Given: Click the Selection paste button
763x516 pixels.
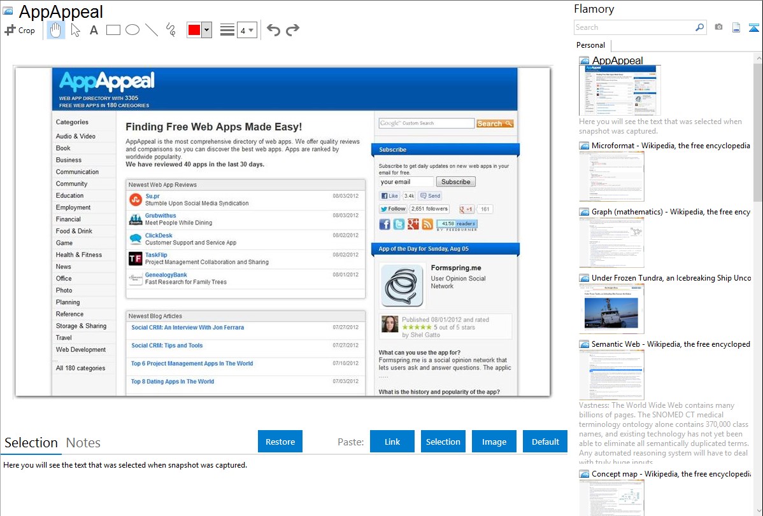Looking at the screenshot, I should (443, 442).
